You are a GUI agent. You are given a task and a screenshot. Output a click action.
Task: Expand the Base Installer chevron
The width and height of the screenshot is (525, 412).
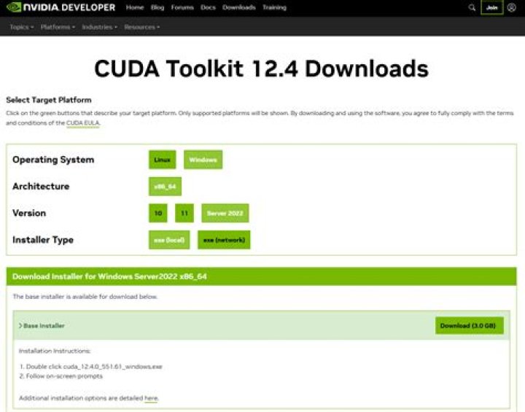[x=20, y=325]
